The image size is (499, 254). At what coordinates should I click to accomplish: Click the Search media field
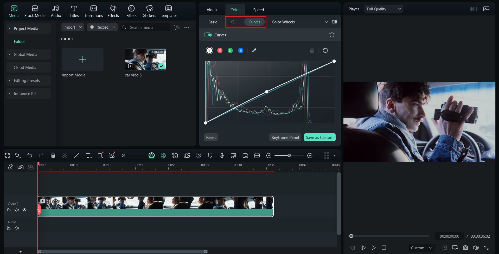click(145, 27)
